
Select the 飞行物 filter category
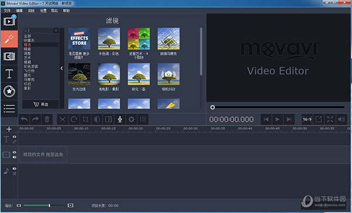click(29, 71)
